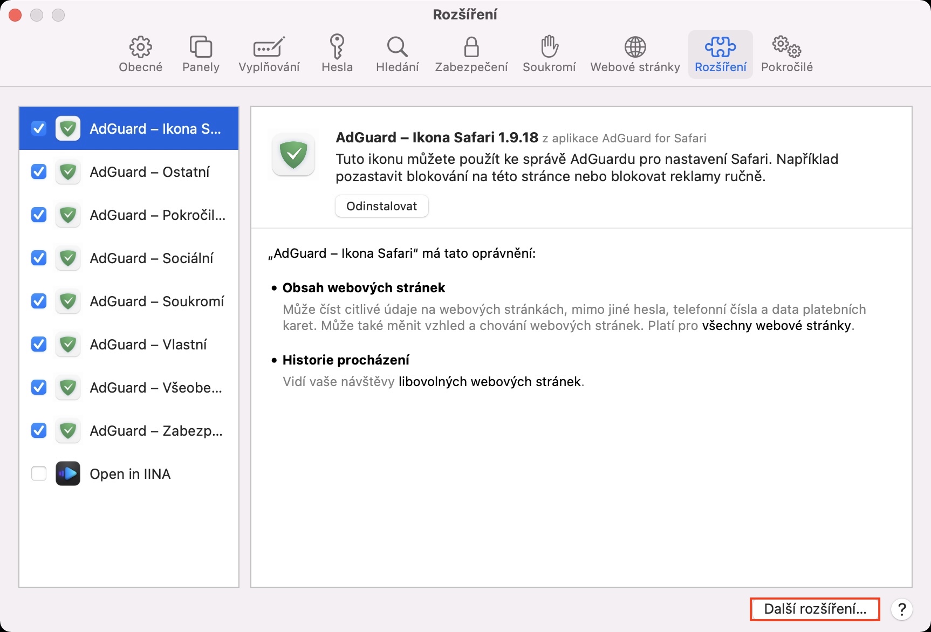This screenshot has width=931, height=632.
Task: Switch to the Pokročilé tab
Action: click(x=786, y=54)
